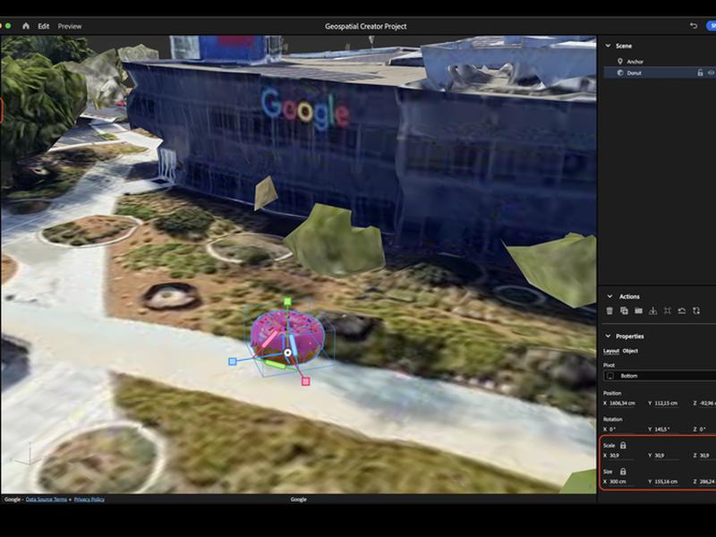Click the Geospatial Creator Project title
The image size is (716, 537).
pos(366,27)
